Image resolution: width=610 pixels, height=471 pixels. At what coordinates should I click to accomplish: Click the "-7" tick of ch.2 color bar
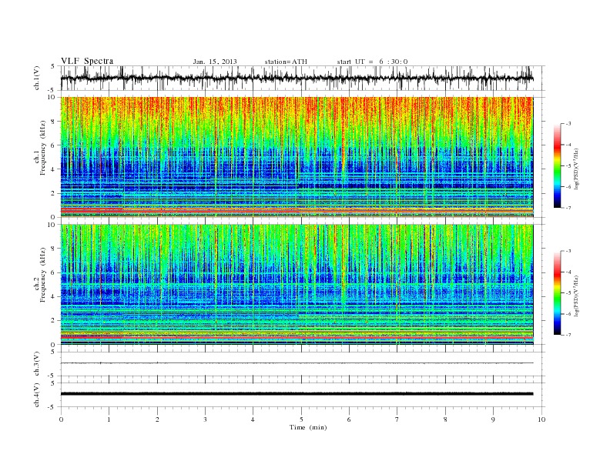coord(568,335)
